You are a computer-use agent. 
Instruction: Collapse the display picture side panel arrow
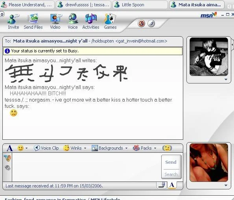232,44
